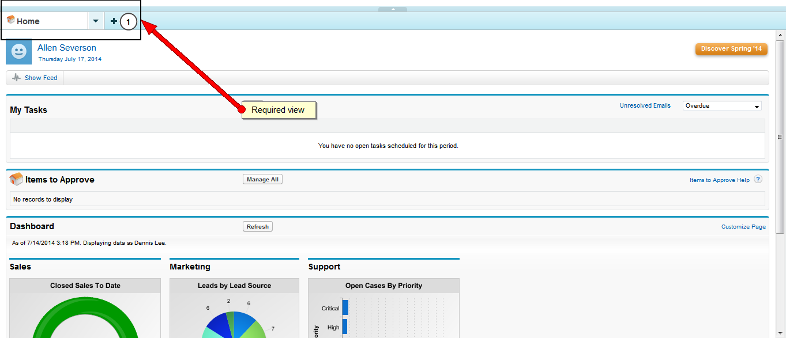Screen dimensions: 786x338
Task: Click the 'Closed Sales To Date' chart title
Action: 85,286
